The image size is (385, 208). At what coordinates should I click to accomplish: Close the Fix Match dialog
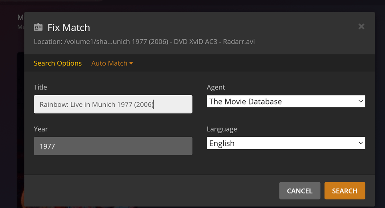[361, 26]
